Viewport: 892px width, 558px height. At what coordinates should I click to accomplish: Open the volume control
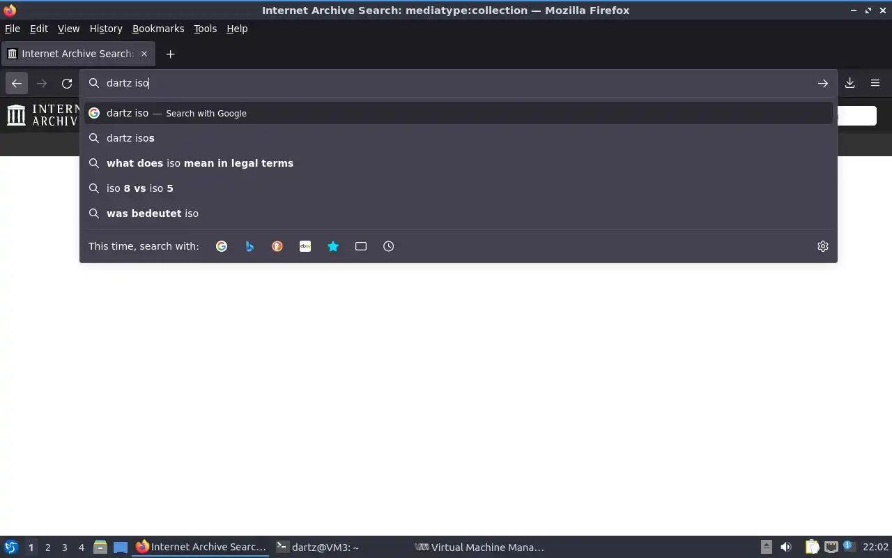[x=786, y=548]
